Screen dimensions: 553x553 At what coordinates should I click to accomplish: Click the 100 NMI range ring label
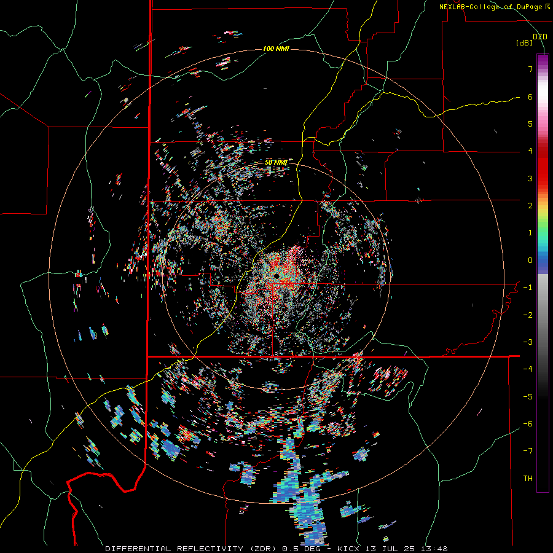tap(276, 49)
